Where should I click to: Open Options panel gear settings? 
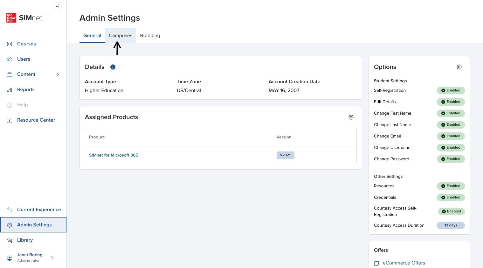click(x=459, y=67)
